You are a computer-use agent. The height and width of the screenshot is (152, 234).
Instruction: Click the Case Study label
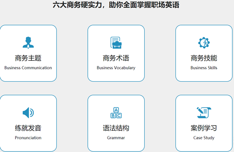point(204,138)
